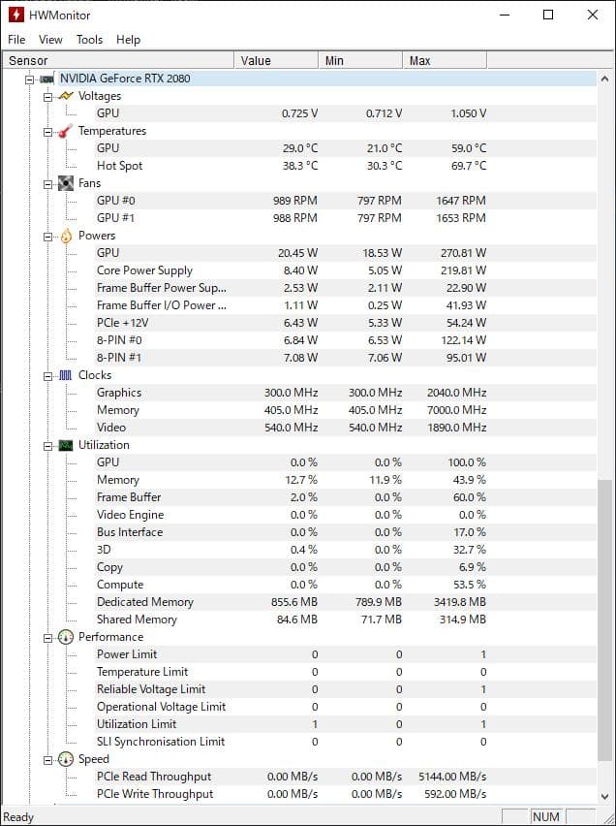The height and width of the screenshot is (826, 616).
Task: Collapse the Powers group
Action: 48,237
